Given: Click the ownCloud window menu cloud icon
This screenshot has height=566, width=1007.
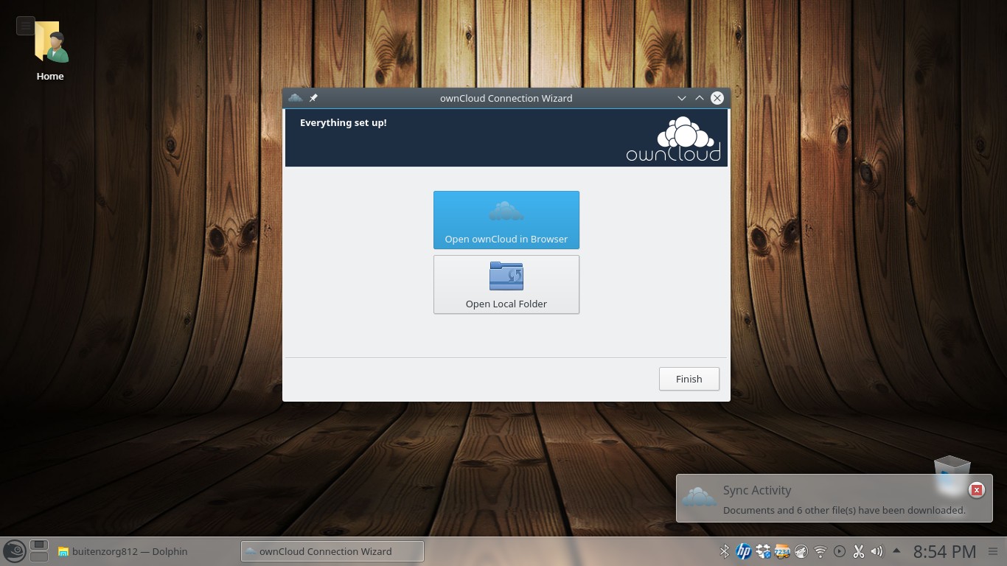Looking at the screenshot, I should [296, 98].
